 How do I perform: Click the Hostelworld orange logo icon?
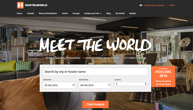click(x=20, y=5)
